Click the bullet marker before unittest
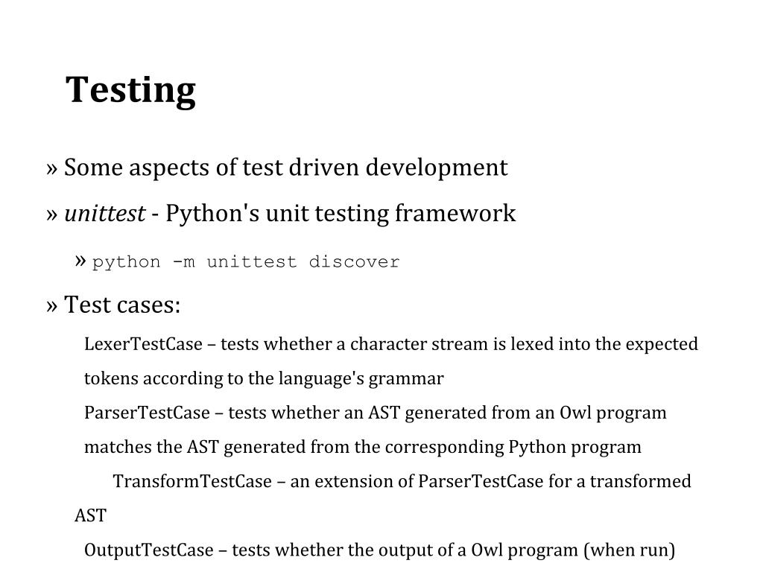 coord(51,215)
